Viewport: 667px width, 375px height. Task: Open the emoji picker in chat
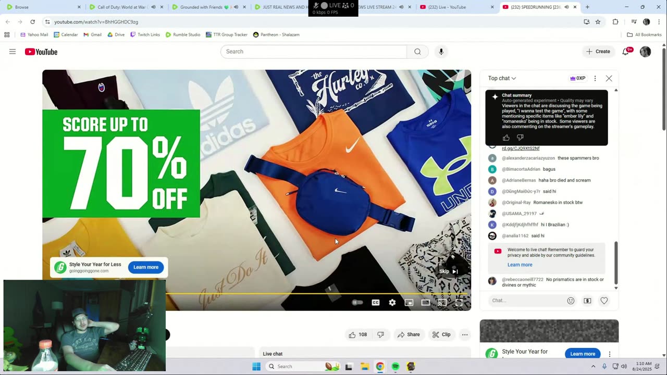coord(571,301)
